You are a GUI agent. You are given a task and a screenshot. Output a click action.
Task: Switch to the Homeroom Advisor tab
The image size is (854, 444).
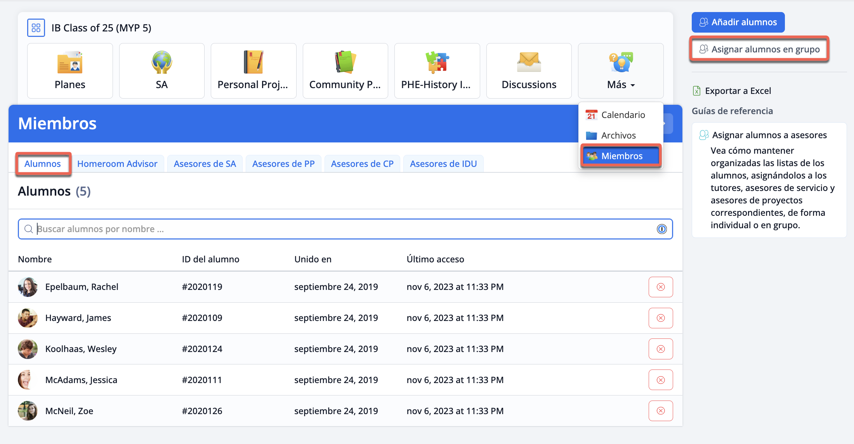point(117,164)
